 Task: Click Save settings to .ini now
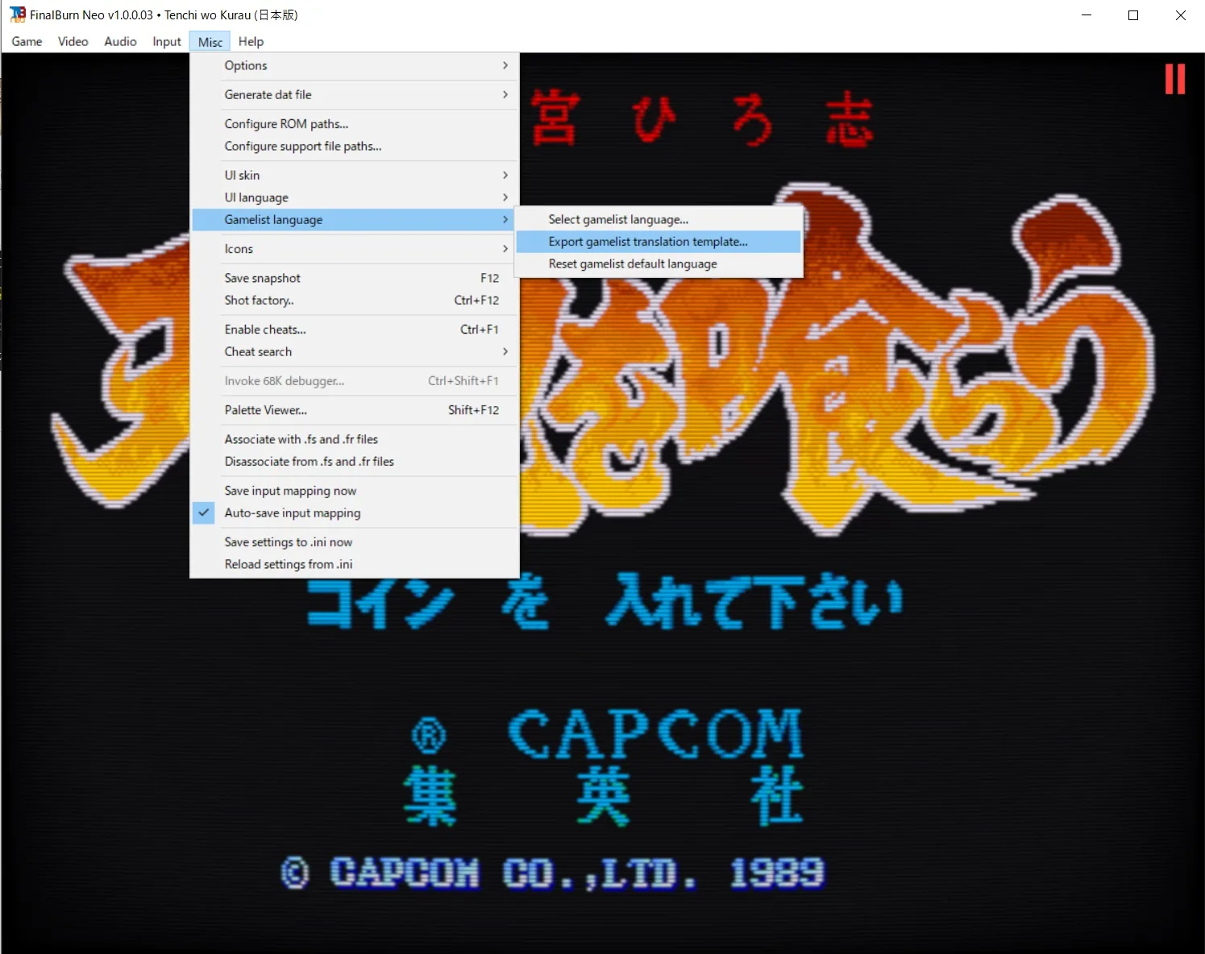[x=289, y=542]
